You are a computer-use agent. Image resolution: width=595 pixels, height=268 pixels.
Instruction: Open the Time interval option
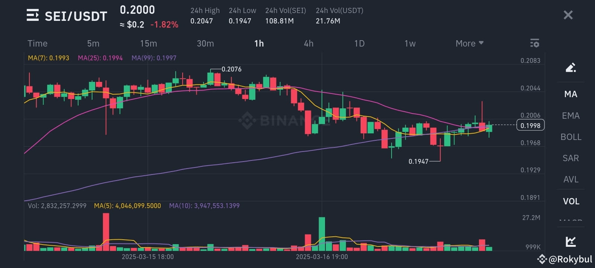[37, 43]
